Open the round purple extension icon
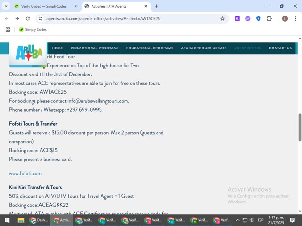The width and height of the screenshot is (302, 226). tap(248, 19)
